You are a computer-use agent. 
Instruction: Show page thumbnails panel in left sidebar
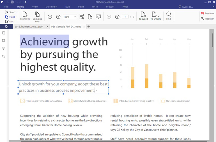coord(3,33)
